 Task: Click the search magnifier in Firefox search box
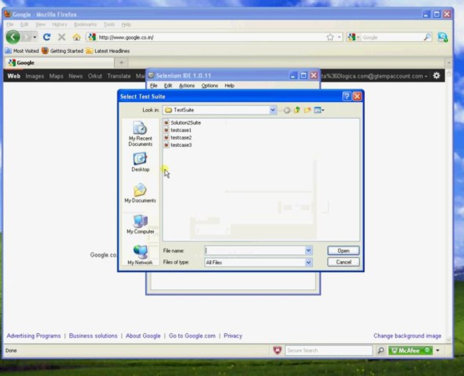(x=427, y=37)
